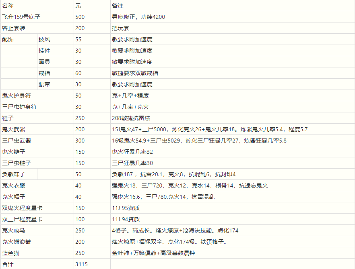
Task: Select the 容止套装 name cell
Action: click(15, 28)
